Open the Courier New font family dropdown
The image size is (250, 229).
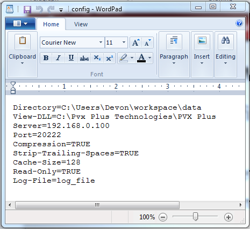coord(101,42)
